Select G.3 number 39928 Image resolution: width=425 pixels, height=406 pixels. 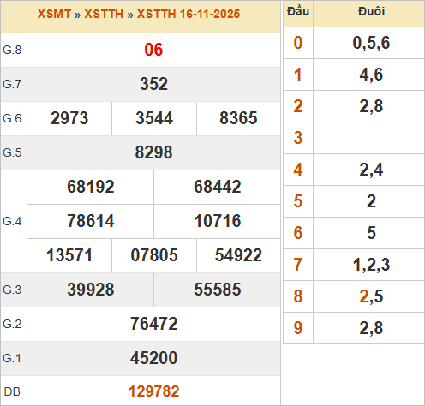(91, 290)
